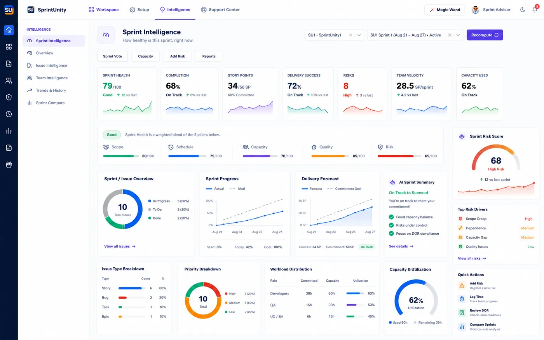
Task: Click the AI Sprint Summary robot icon
Action: 392,182
